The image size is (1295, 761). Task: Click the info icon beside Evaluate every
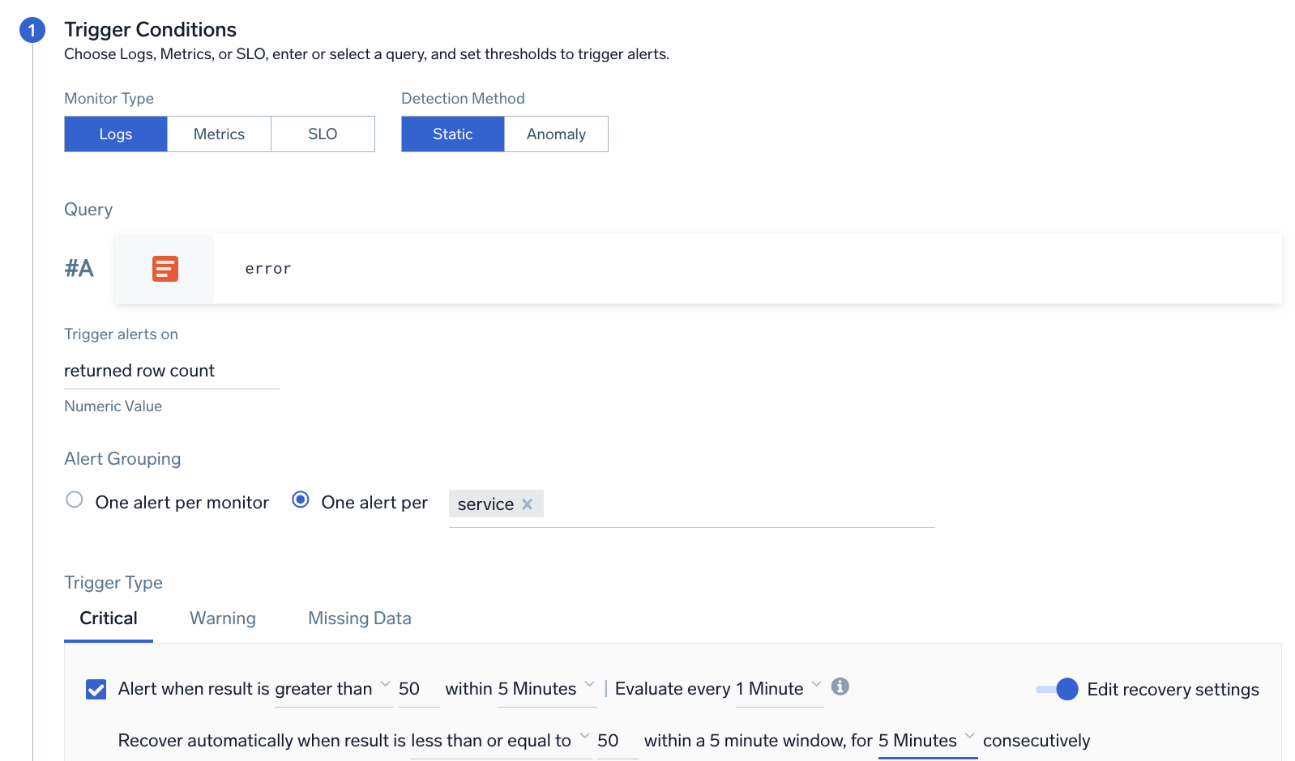tap(840, 687)
